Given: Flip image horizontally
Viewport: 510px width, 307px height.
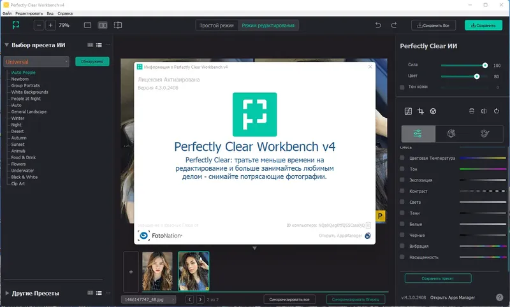Looking at the screenshot, I should tap(484, 111).
